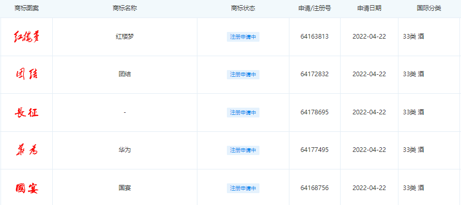Click 注册申请中 status tag for 团结
This screenshot has width=461, height=205.
(243, 74)
